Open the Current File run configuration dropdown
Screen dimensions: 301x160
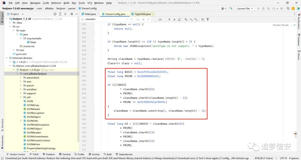click(x=245, y=8)
